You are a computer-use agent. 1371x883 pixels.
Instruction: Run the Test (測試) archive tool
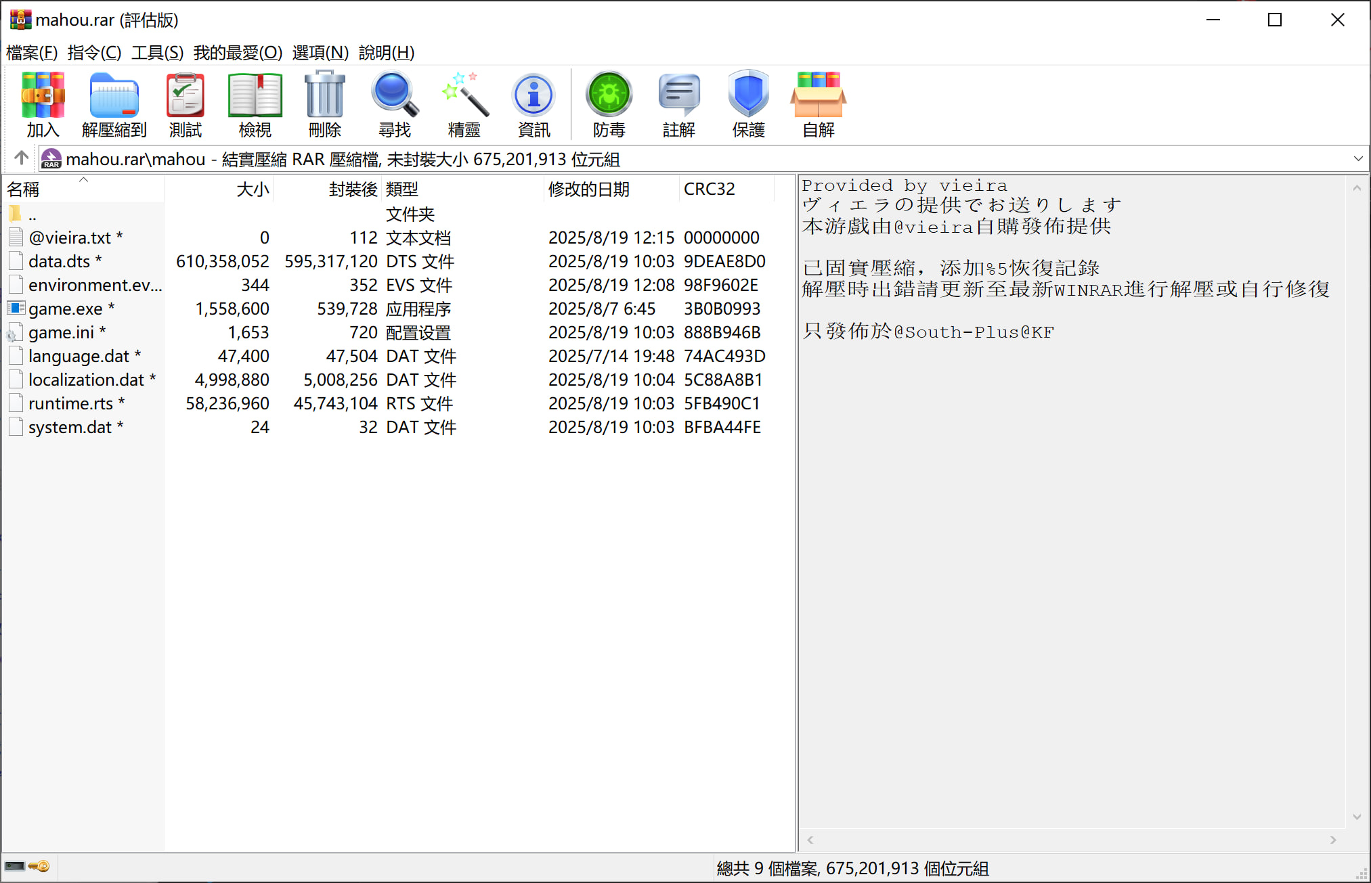[x=185, y=104]
